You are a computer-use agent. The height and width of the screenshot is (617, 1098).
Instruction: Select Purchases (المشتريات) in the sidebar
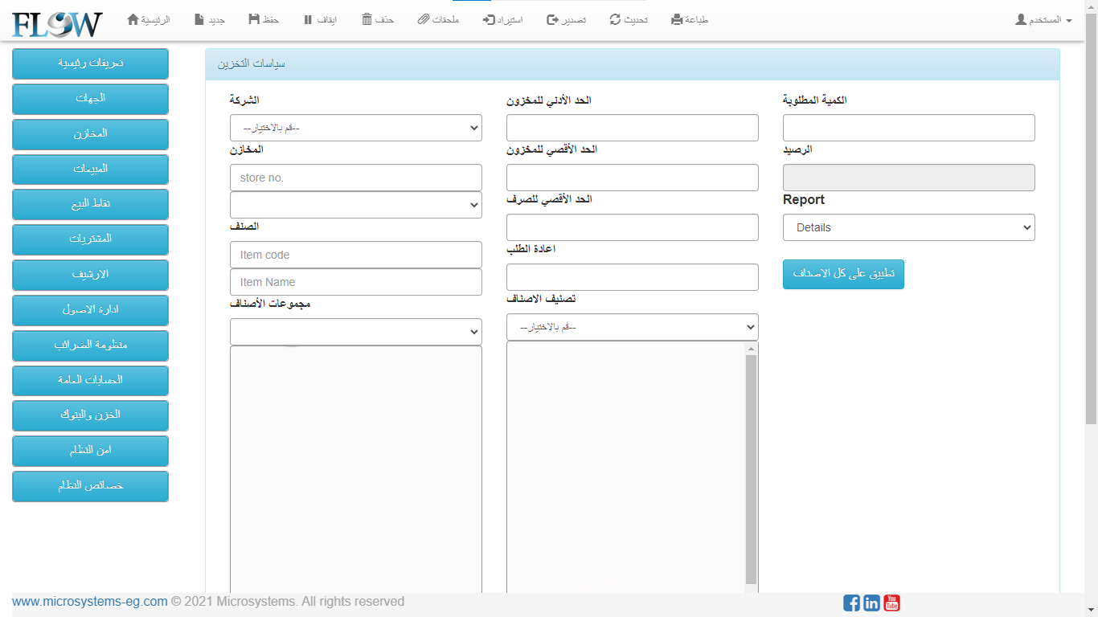[90, 239]
